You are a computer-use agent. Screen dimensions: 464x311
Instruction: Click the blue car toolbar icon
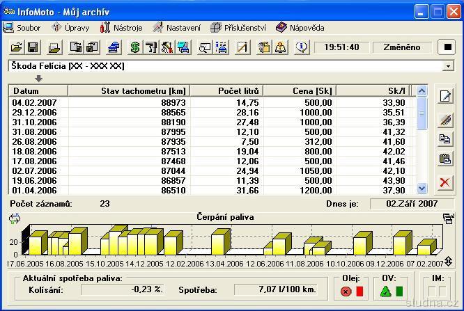(114, 47)
